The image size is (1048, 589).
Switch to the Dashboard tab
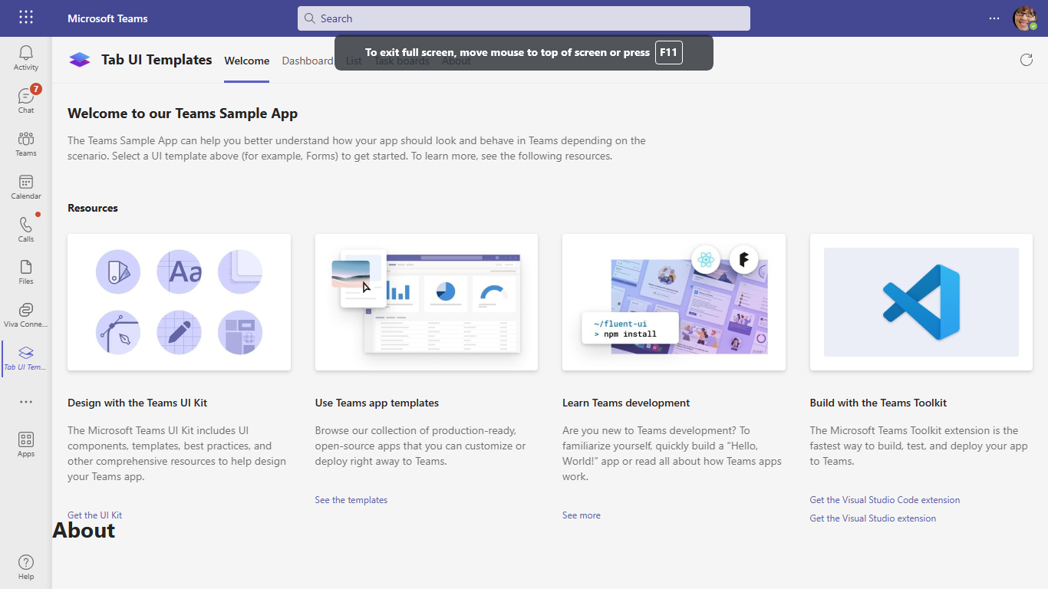tap(308, 61)
